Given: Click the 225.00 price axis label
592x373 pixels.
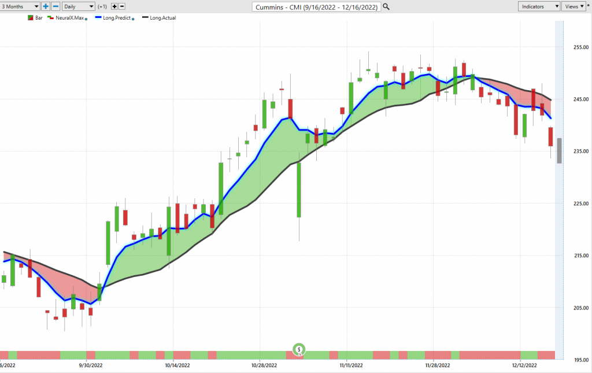Looking at the screenshot, I should [580, 204].
